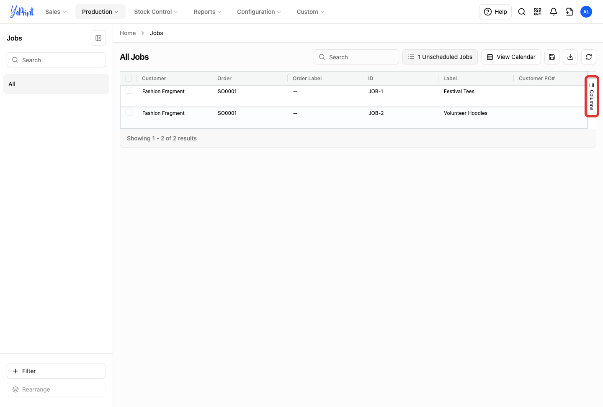The width and height of the screenshot is (603, 407).
Task: Click the Help button
Action: point(495,12)
